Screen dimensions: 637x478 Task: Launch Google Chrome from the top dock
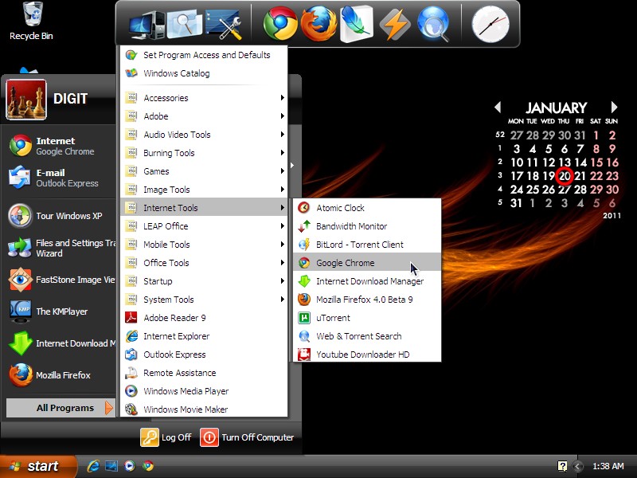(280, 24)
